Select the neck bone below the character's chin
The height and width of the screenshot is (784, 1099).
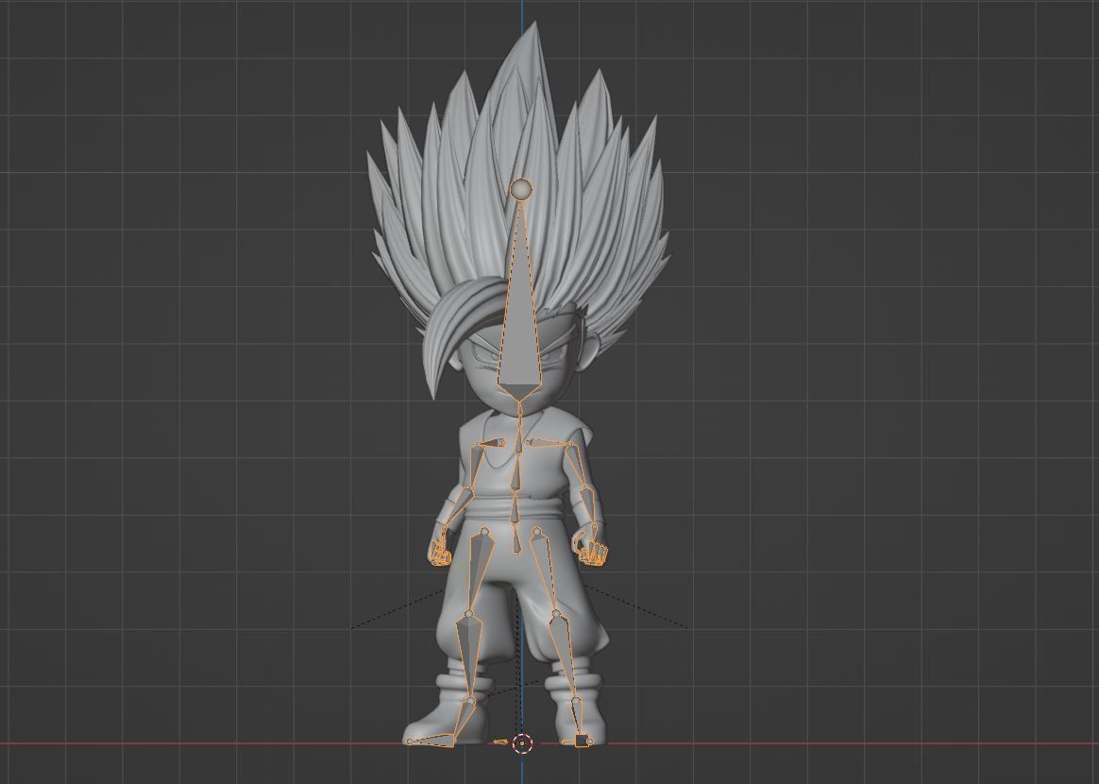[x=519, y=419]
